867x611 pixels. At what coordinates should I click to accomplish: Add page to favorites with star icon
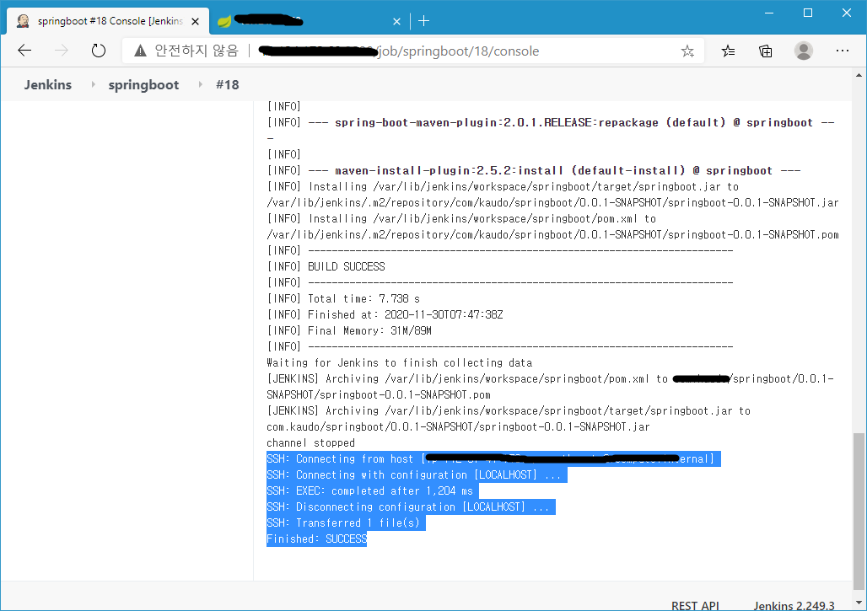[687, 51]
